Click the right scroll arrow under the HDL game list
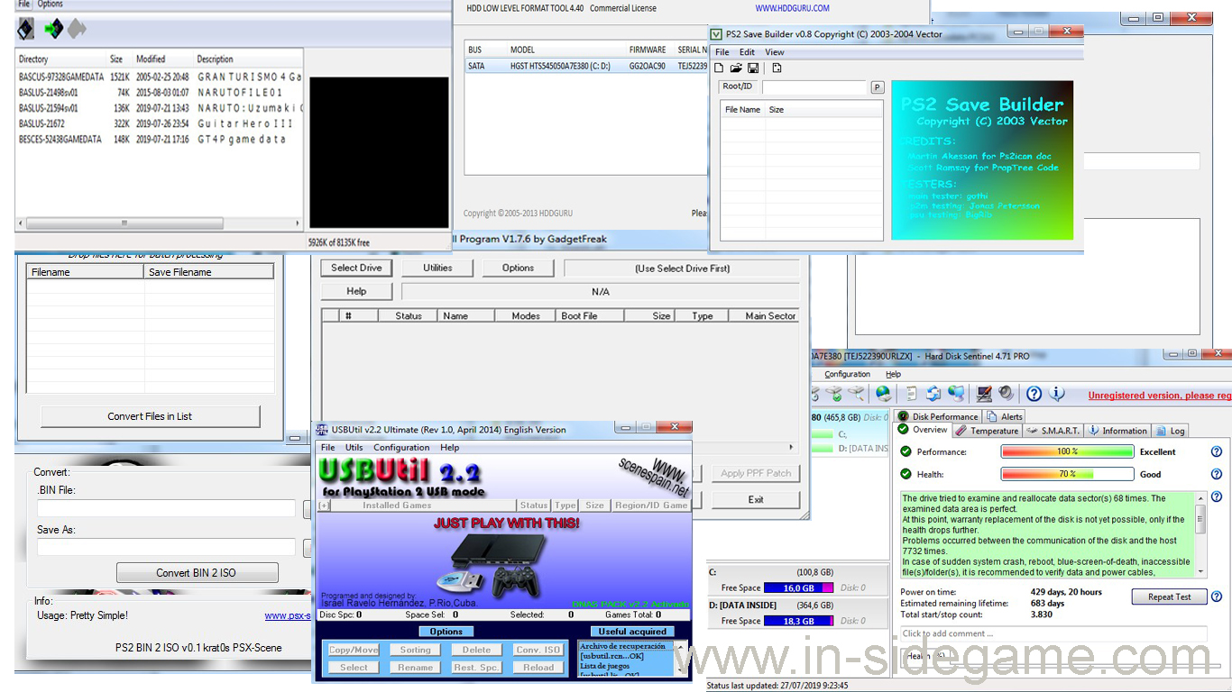 [792, 447]
